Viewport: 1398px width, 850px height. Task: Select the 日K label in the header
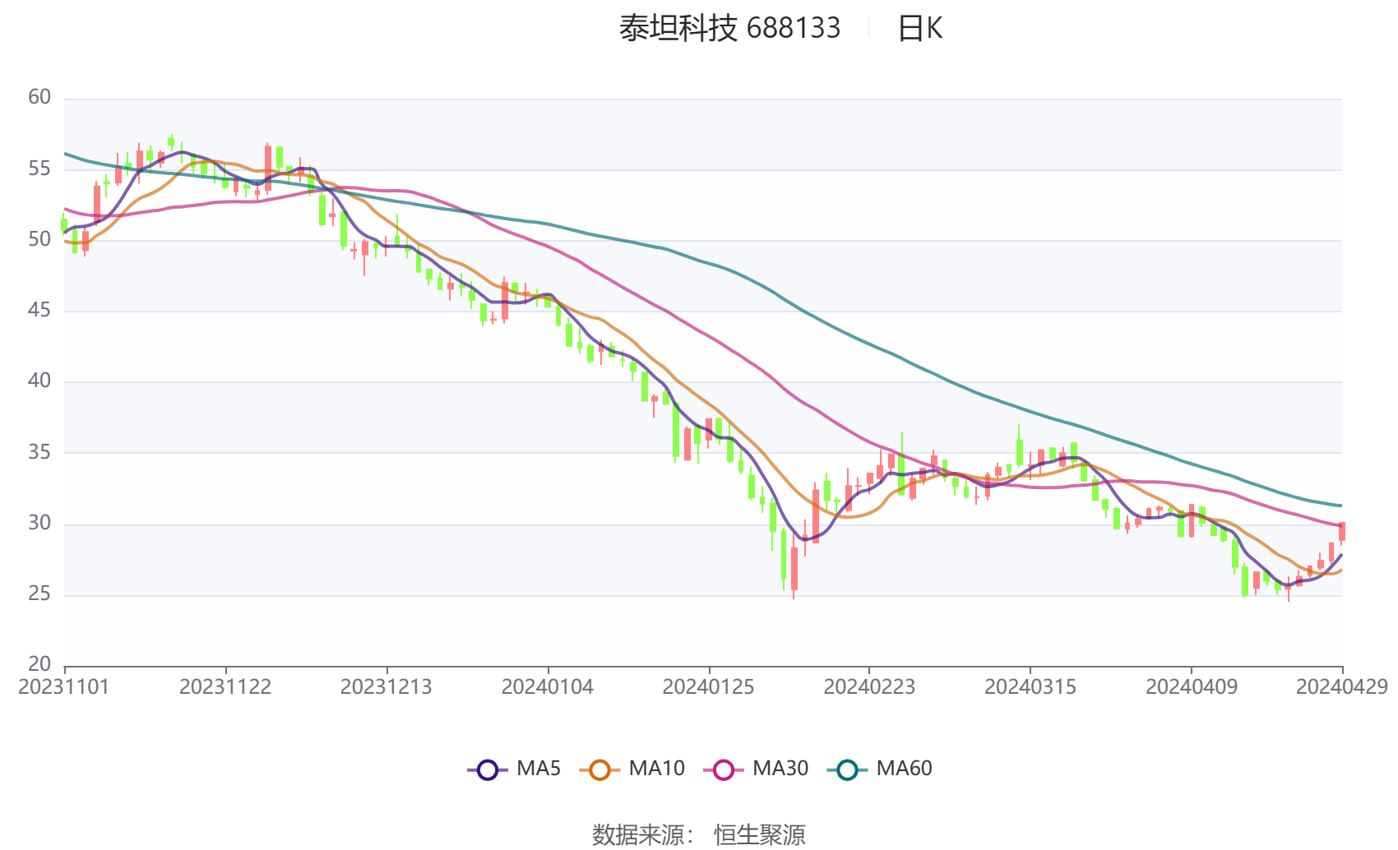point(919,28)
